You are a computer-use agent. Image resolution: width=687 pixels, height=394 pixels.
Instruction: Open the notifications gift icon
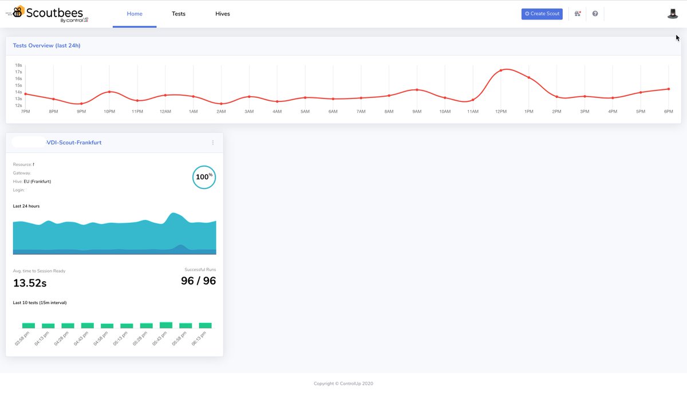578,14
